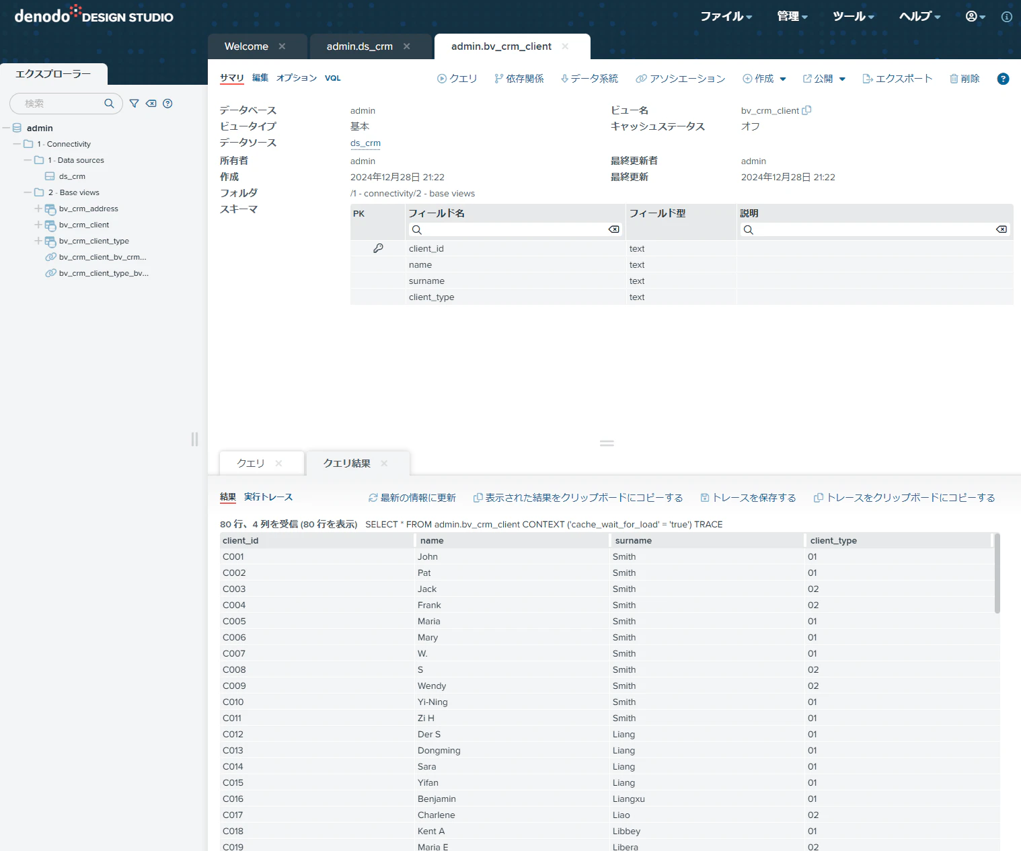Expand the bv_crm_address tree node
1021x851 pixels.
(38, 209)
